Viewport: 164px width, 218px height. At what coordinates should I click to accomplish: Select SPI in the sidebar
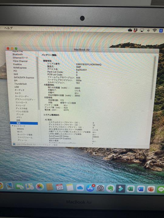[x=15, y=81]
